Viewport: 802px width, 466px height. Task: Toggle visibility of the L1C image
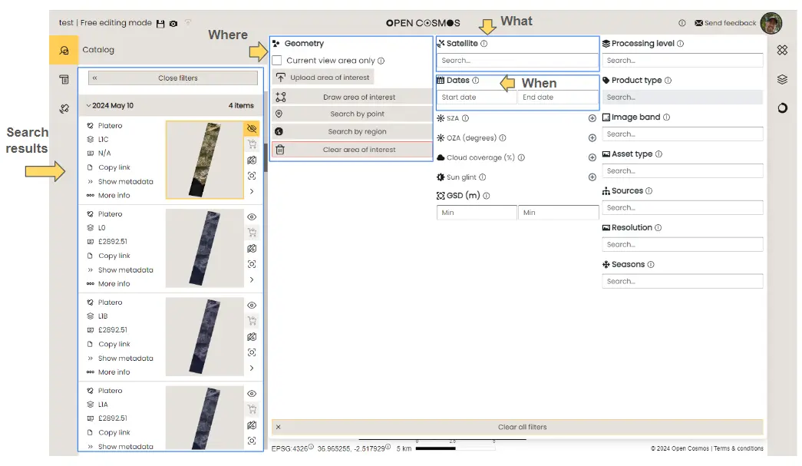tap(251, 128)
